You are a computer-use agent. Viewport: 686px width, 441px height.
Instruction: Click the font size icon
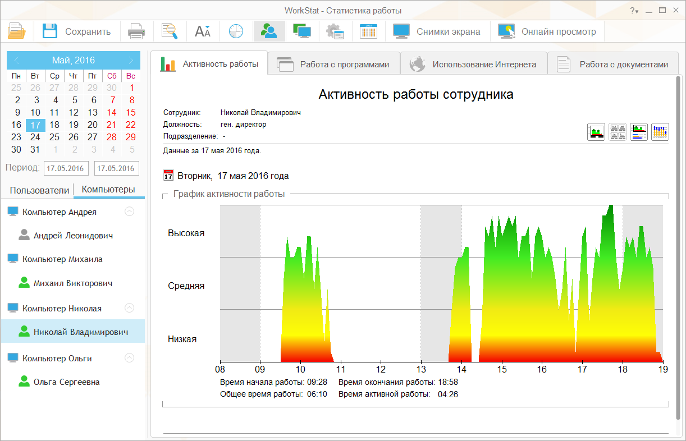[202, 31]
